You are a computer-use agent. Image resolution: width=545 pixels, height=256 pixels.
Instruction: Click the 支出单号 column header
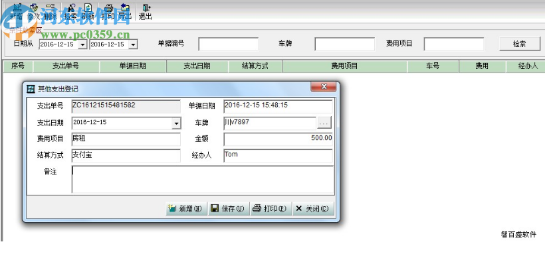pos(66,66)
